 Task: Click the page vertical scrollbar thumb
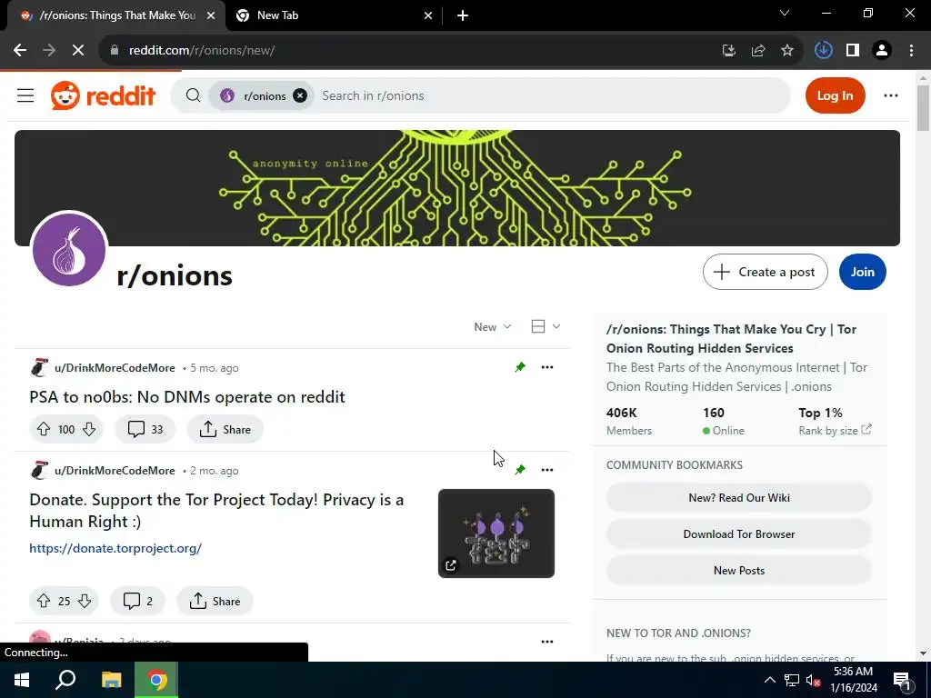point(923,108)
